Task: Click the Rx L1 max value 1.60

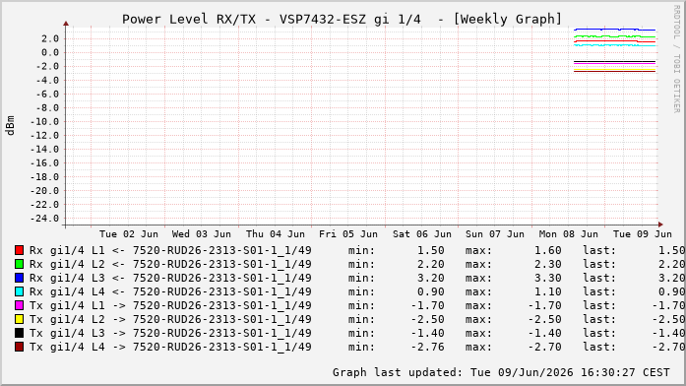Action: pos(548,251)
